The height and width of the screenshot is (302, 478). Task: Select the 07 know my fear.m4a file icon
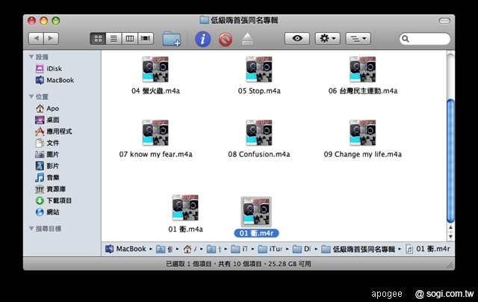tap(155, 133)
